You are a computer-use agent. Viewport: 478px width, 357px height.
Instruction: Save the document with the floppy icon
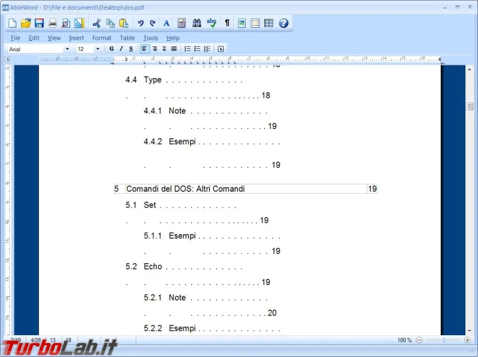point(39,23)
